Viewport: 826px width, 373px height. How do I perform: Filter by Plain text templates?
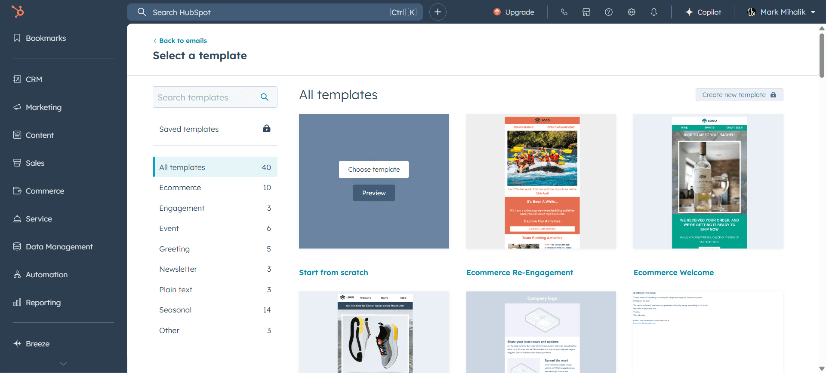(x=215, y=290)
